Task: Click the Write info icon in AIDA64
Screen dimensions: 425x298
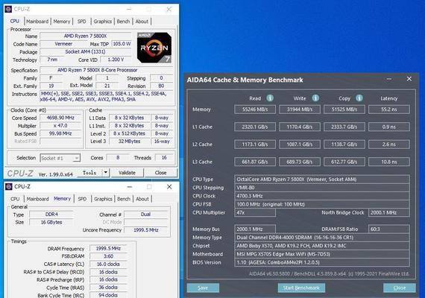Action: [x=315, y=98]
